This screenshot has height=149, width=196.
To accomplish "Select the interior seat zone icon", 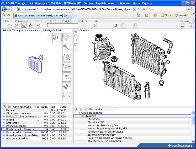I will pyautogui.click(x=17, y=25).
